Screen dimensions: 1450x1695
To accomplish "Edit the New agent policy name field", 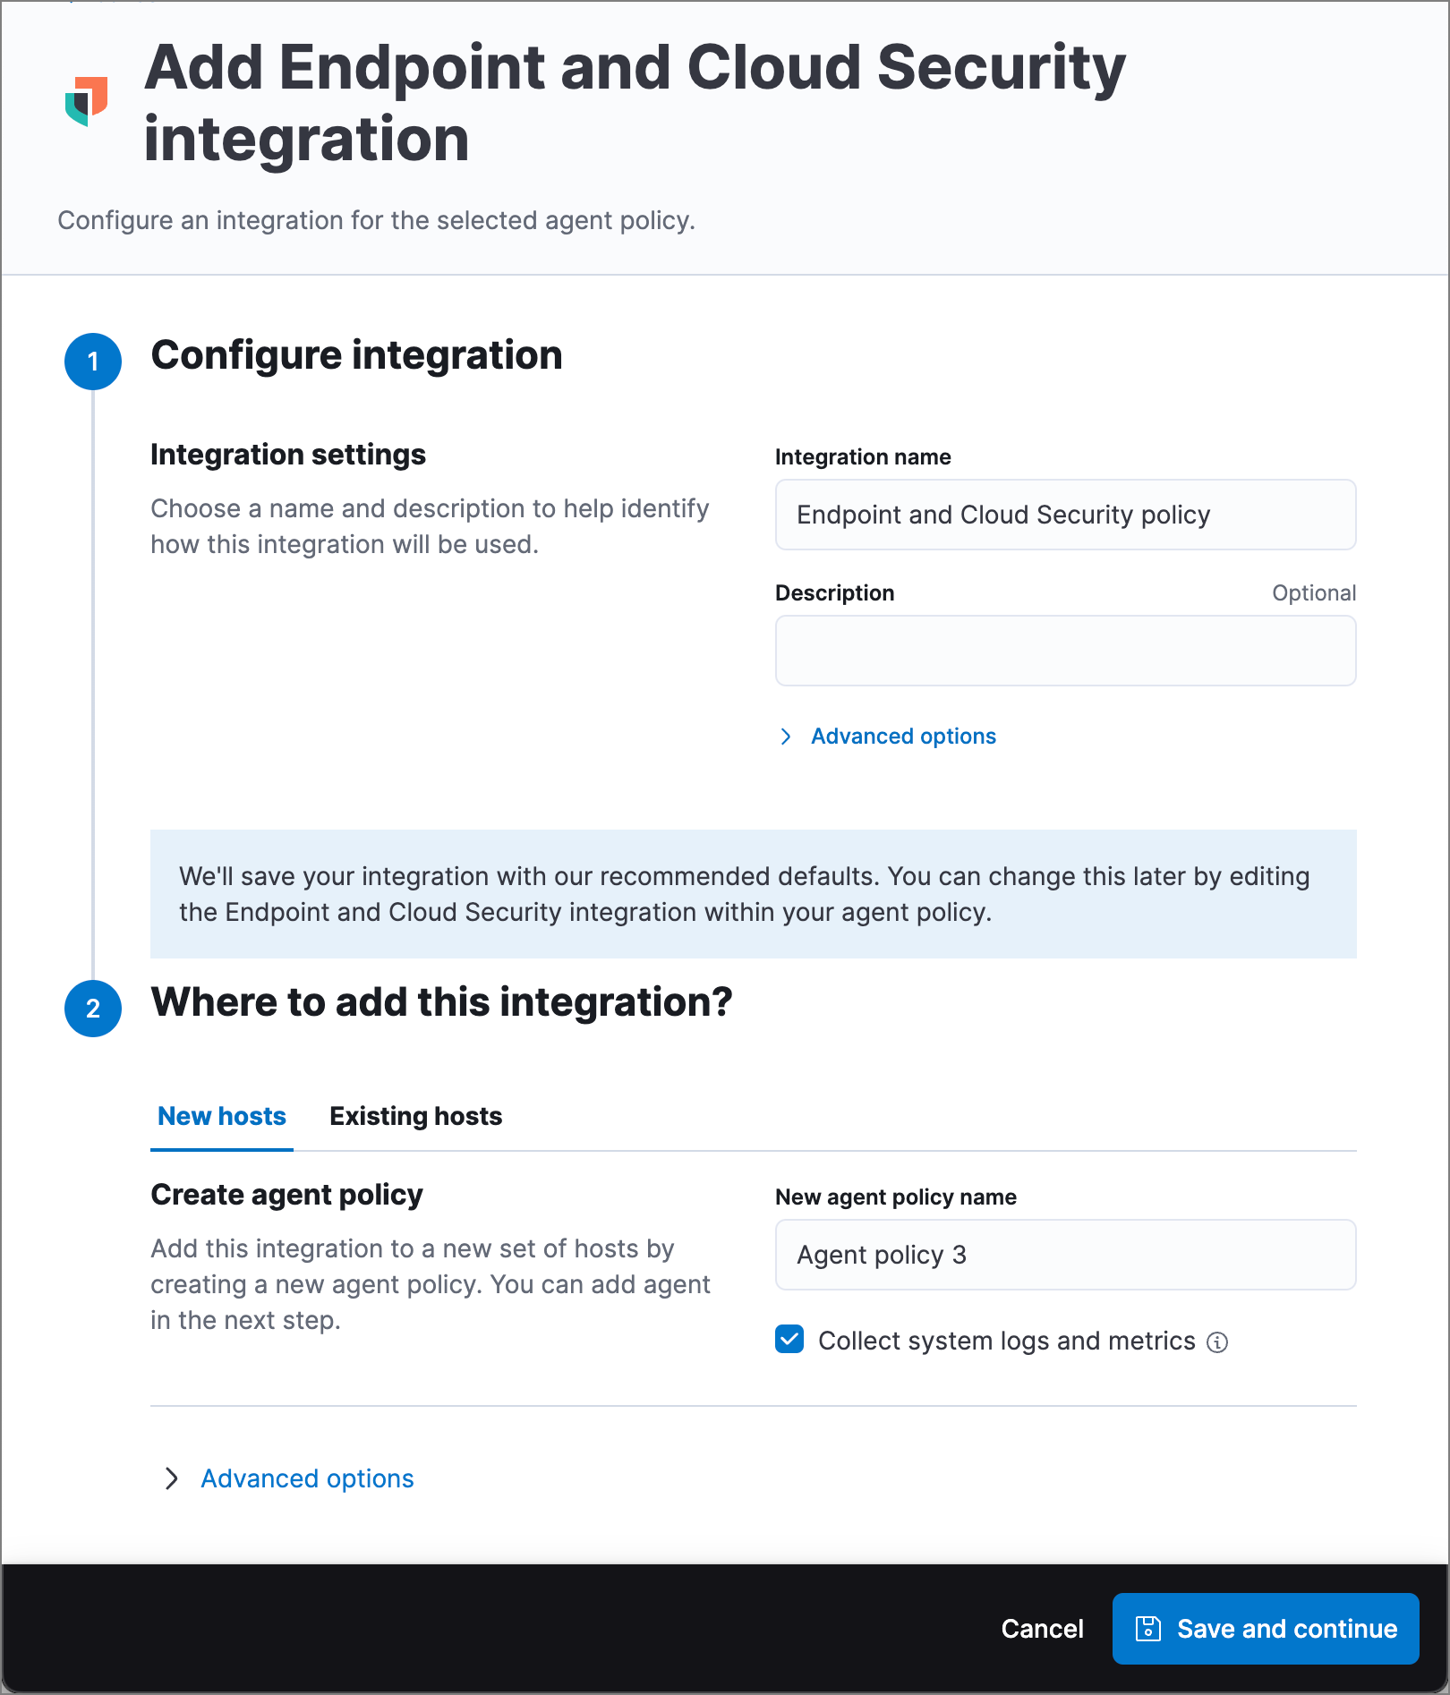I will [1064, 1255].
